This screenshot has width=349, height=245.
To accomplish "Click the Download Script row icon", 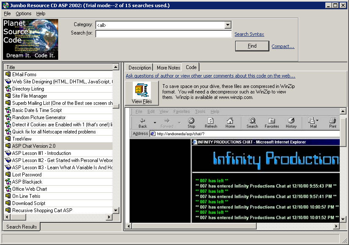I will tap(8, 203).
